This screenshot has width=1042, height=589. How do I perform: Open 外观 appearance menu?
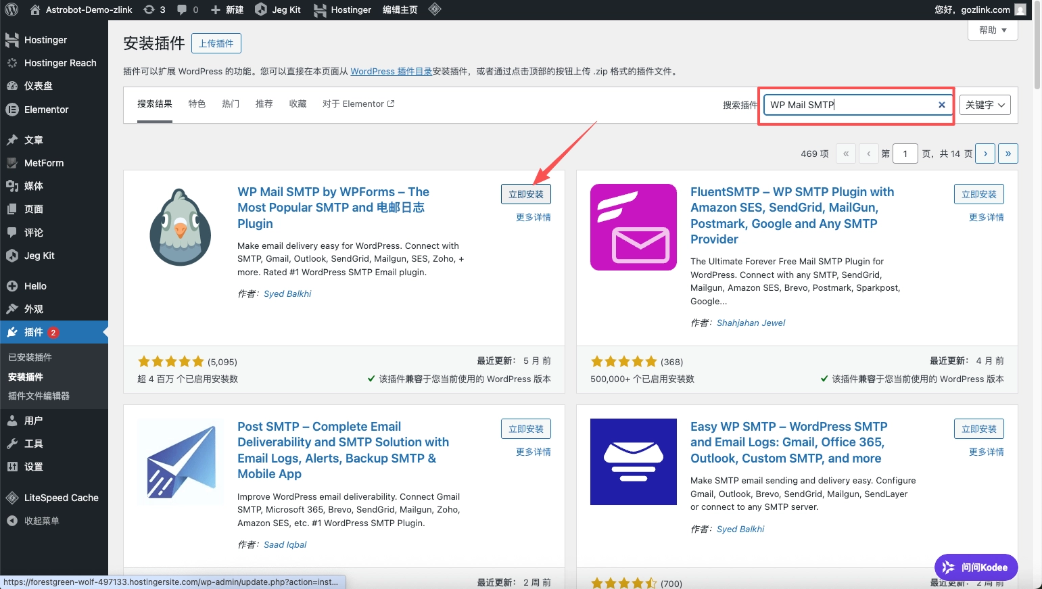point(54,309)
